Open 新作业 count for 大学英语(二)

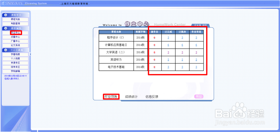155,52
